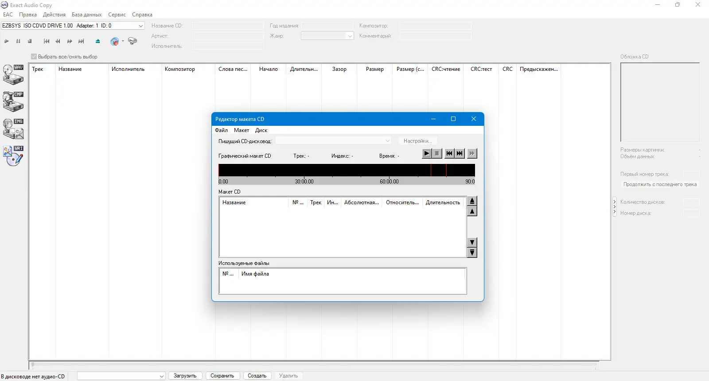Click the fast-forward icon in main toolbar
Viewport: 709px width, 381px height.
click(x=70, y=41)
